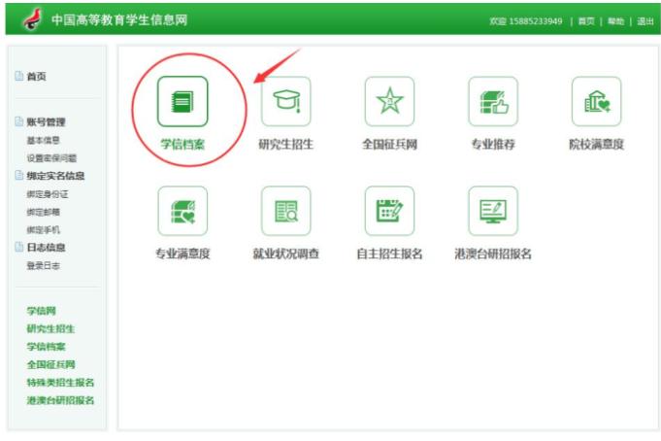Click the 专业满意度 label text
This screenshot has height=441, width=661.
pos(182,254)
